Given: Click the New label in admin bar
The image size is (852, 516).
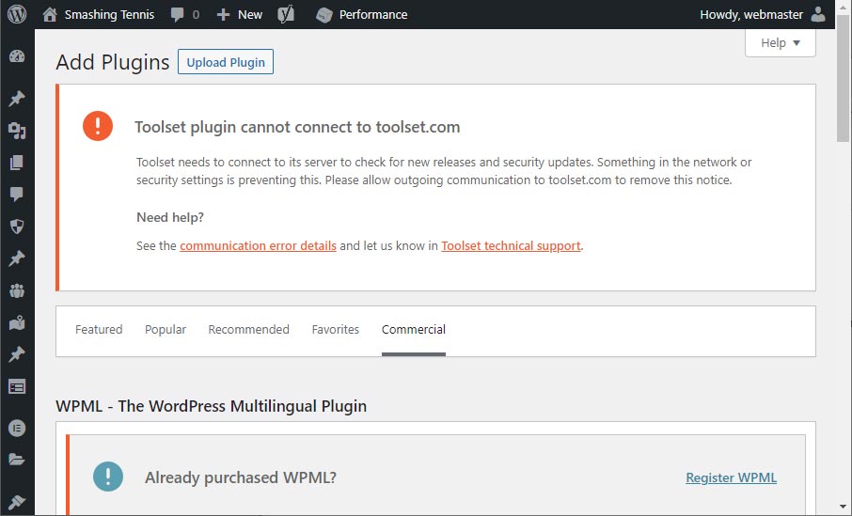Looking at the screenshot, I should click(250, 15).
